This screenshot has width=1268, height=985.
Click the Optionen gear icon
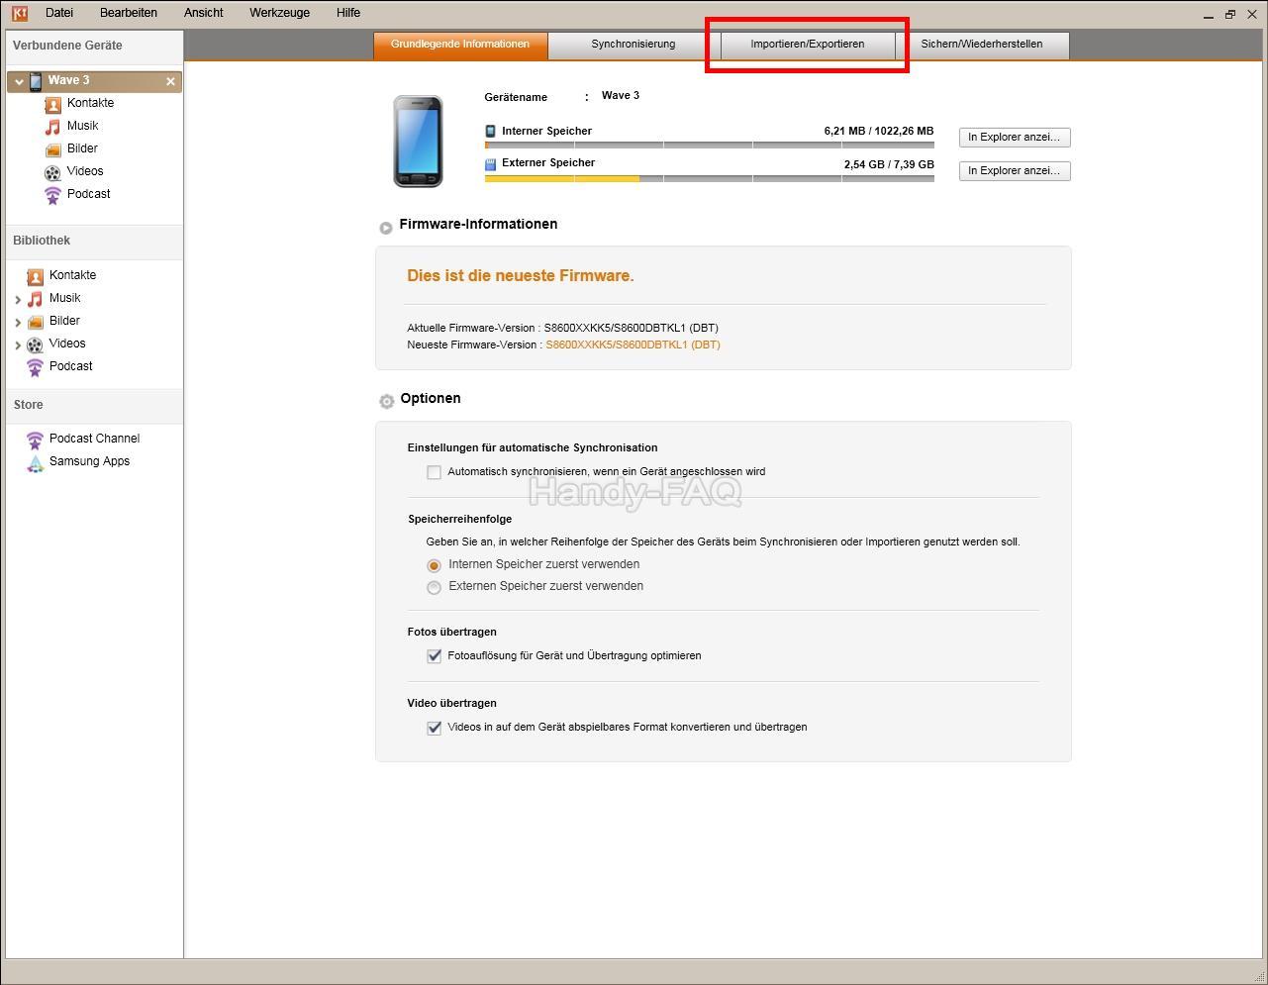[x=386, y=401]
